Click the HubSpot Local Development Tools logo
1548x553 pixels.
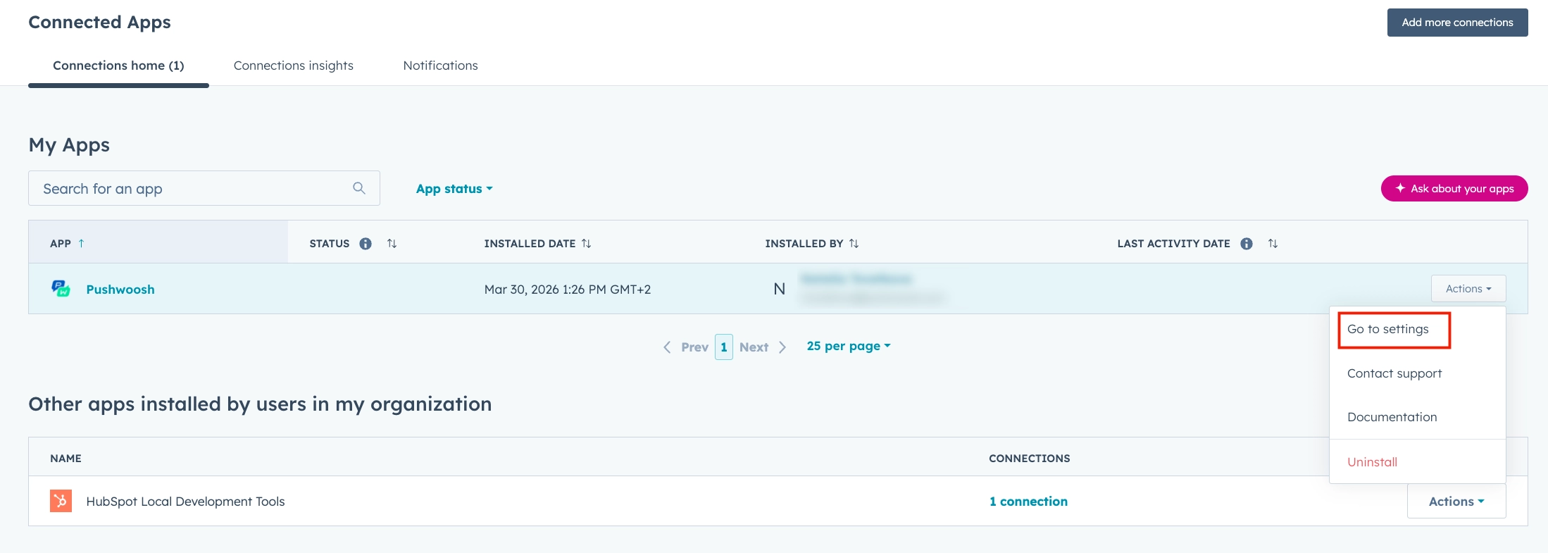61,501
